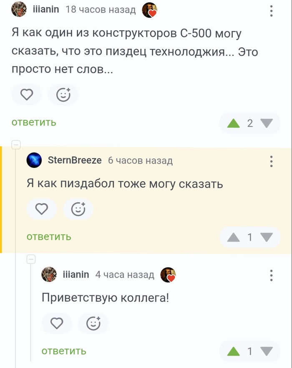Viewport: 292px width, 368px height.
Task: Upvote SternBreeze's comment with the green arrow
Action: [234, 237]
